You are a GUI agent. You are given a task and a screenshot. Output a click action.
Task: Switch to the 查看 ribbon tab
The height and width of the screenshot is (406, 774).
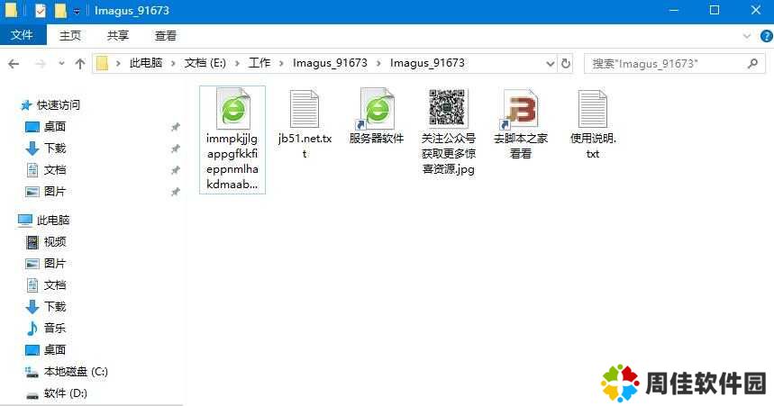click(x=166, y=35)
